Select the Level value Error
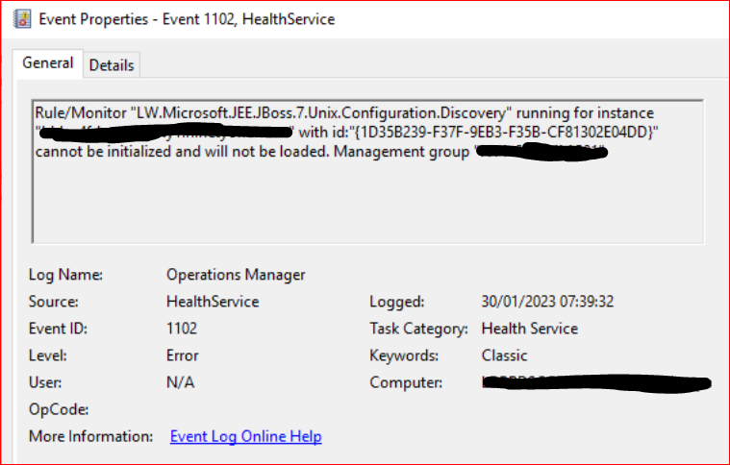The height and width of the screenshot is (465, 730). tap(183, 355)
